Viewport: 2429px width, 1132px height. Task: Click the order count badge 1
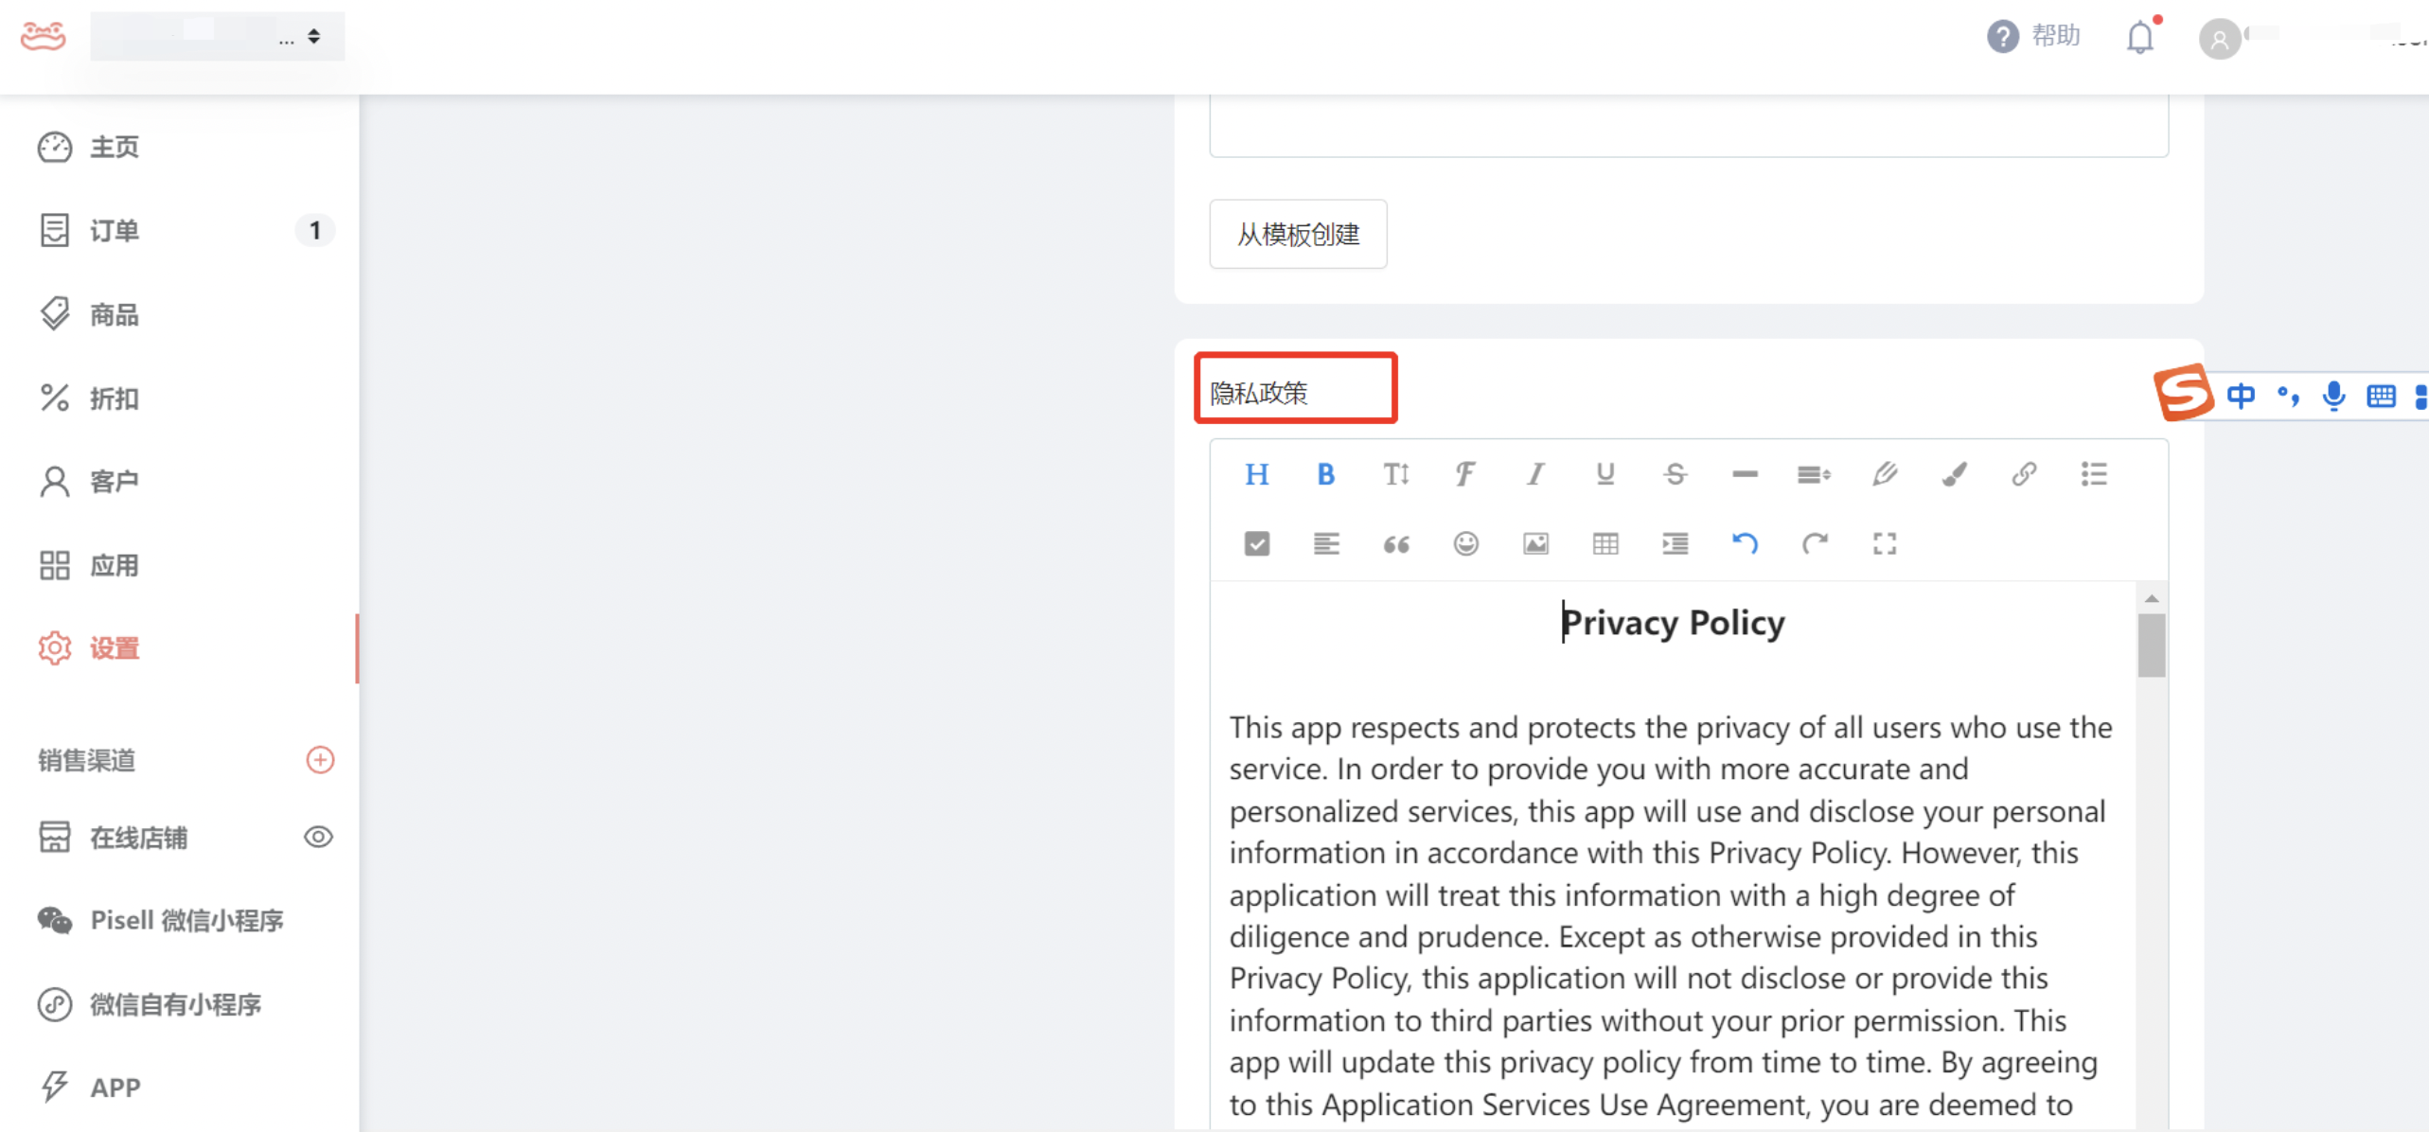[315, 231]
